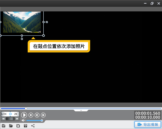Click 导出视频 export button
The height and width of the screenshot is (129, 162).
pyautogui.click(x=148, y=125)
